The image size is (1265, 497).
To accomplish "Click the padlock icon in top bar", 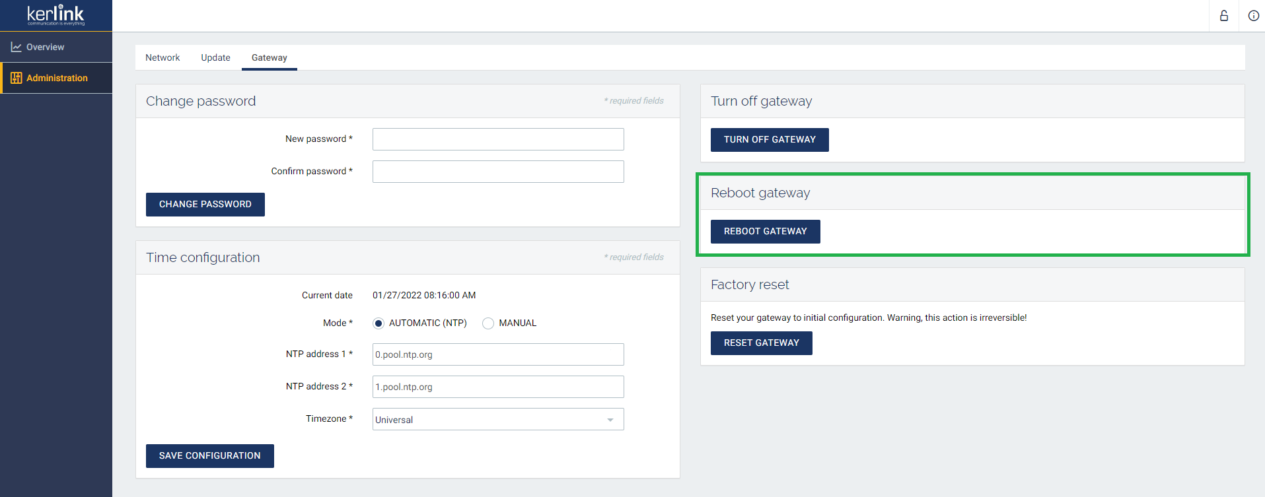I will (1223, 16).
